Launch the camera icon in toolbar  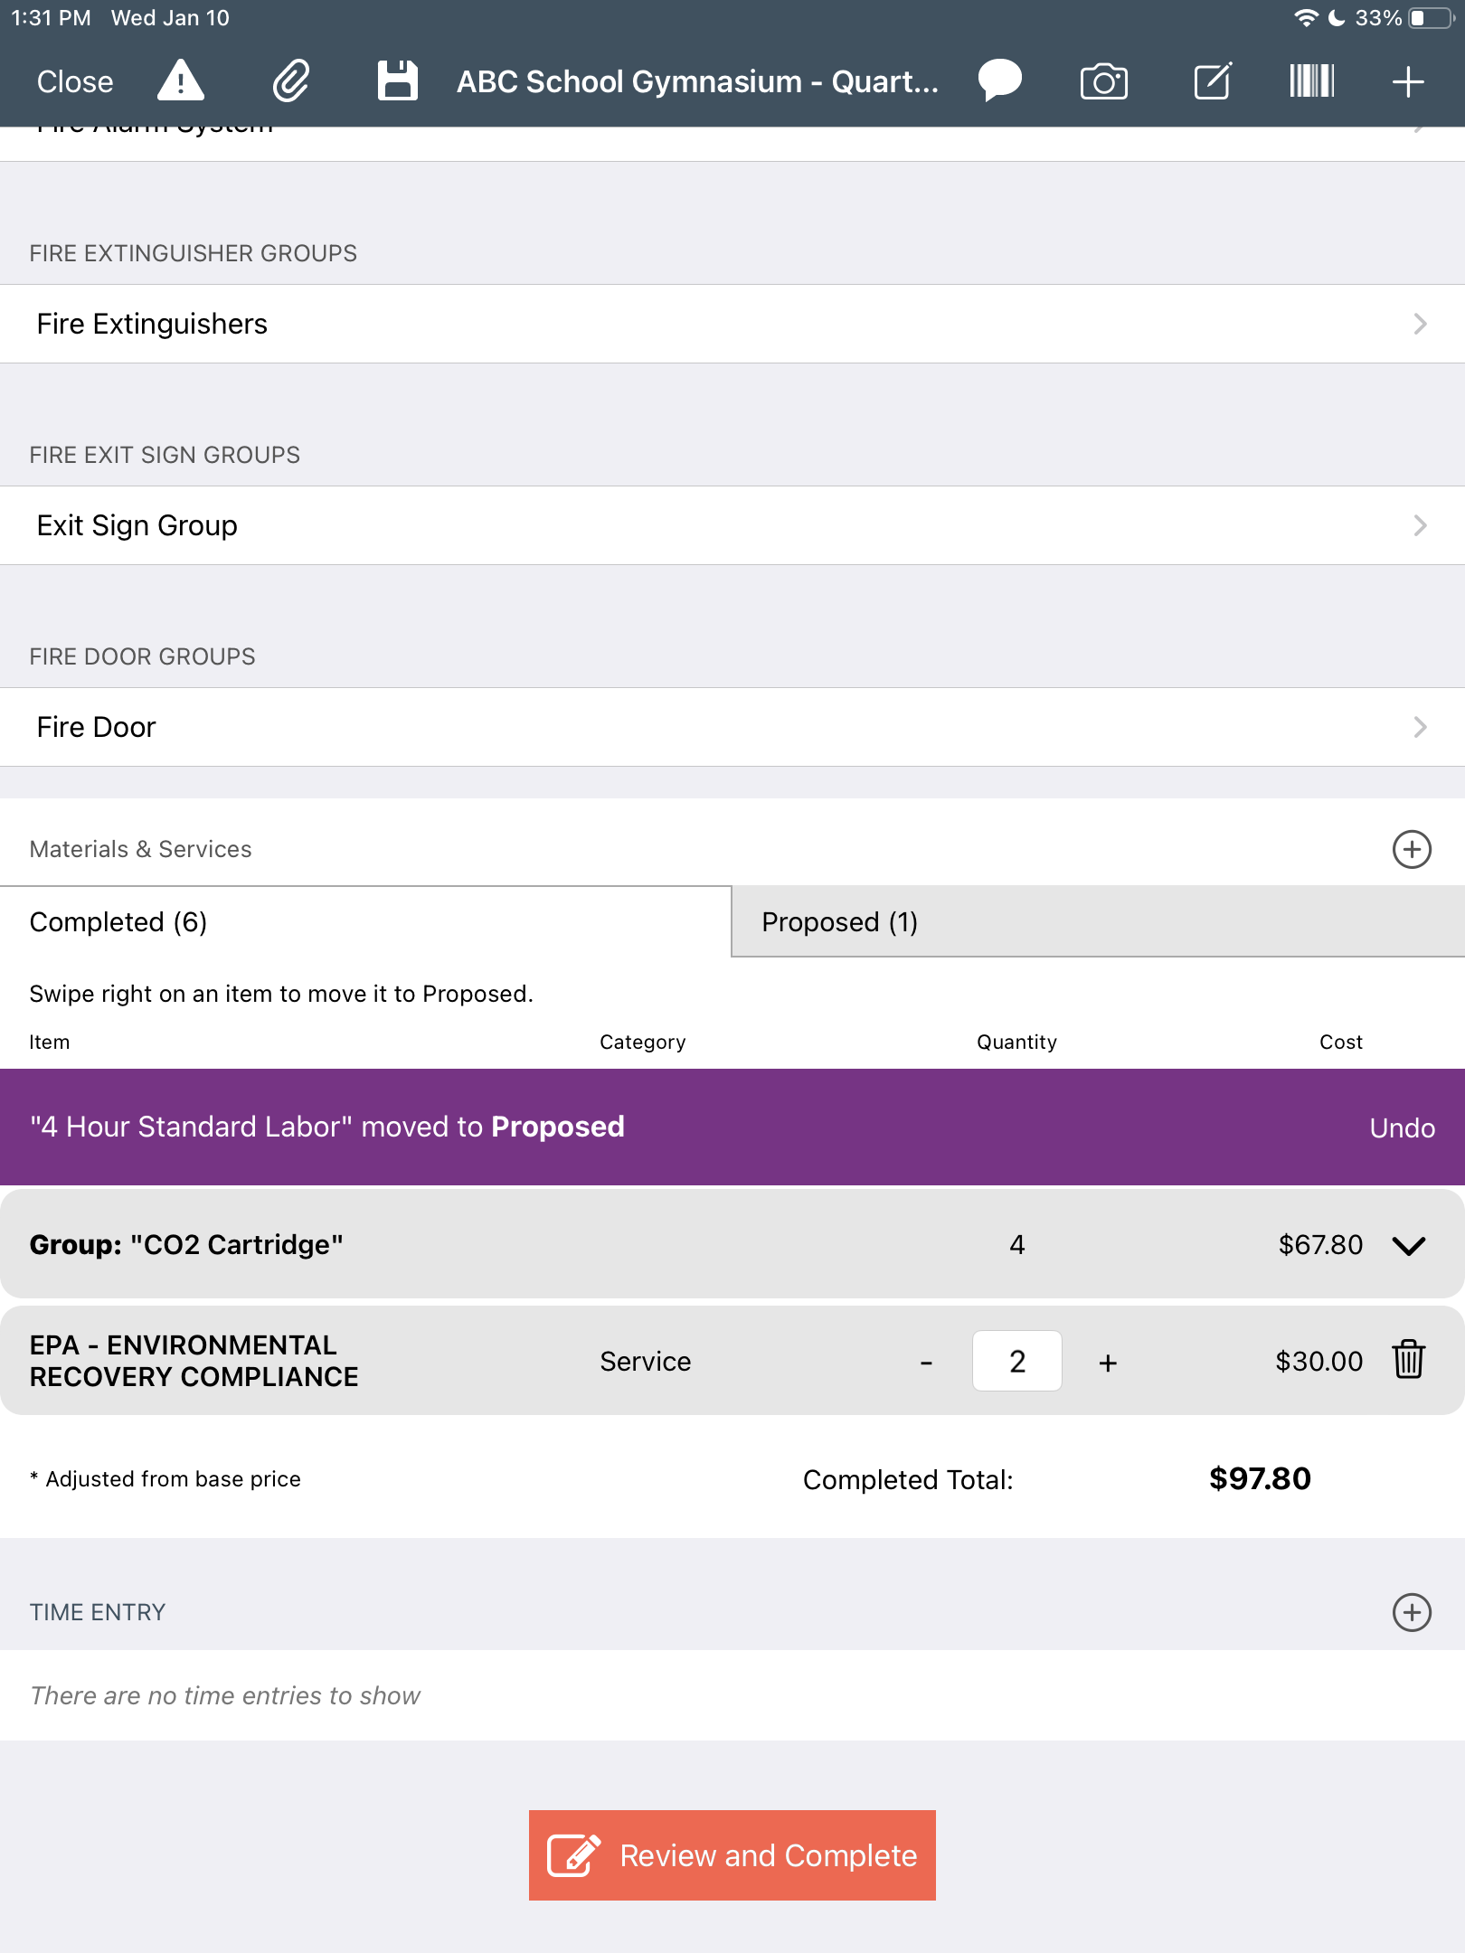tap(1104, 81)
